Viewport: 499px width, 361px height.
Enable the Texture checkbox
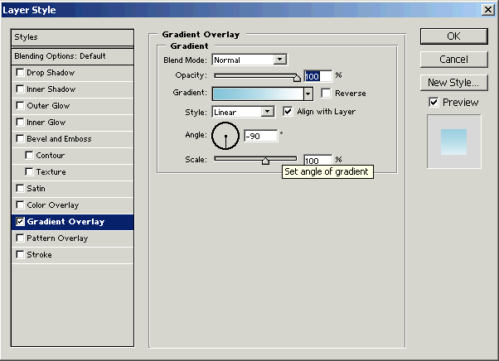[x=29, y=171]
